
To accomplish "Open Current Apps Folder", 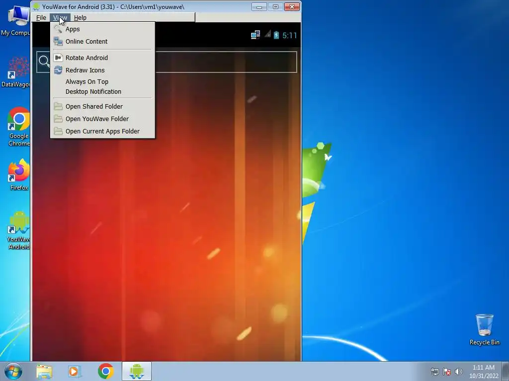I will (x=102, y=131).
